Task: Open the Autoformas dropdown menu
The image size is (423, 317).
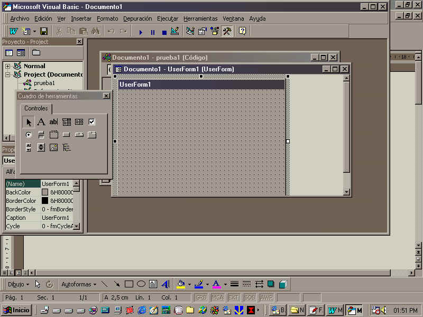Action: 79,284
